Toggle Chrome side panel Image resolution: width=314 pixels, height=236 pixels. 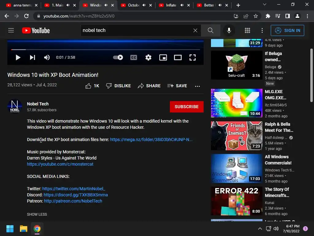pyautogui.click(x=288, y=16)
